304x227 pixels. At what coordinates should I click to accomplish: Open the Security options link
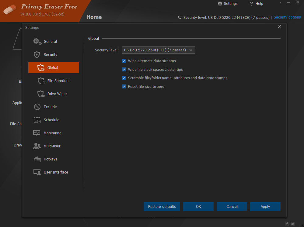(287, 17)
